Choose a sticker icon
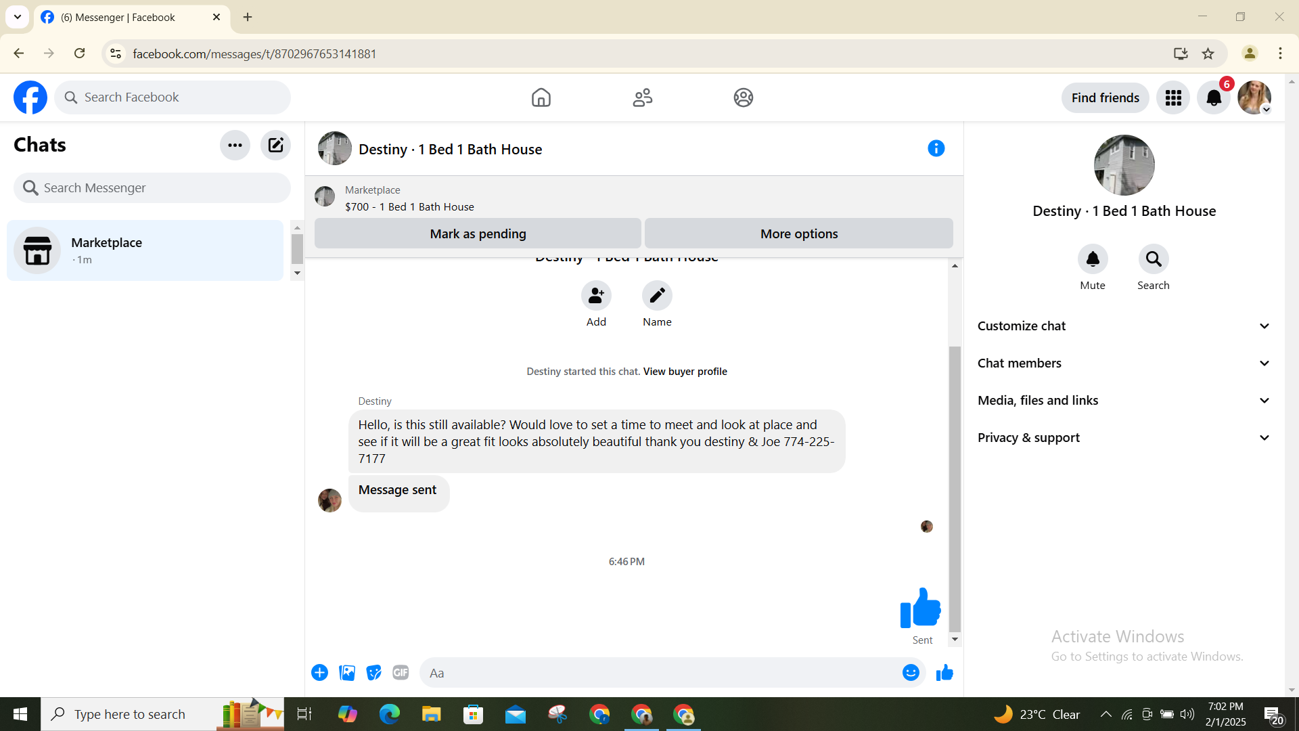The width and height of the screenshot is (1299, 731). coord(373,672)
